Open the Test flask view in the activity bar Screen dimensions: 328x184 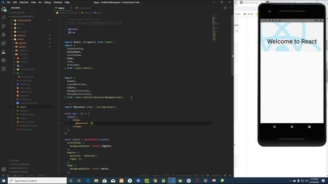tap(4, 52)
